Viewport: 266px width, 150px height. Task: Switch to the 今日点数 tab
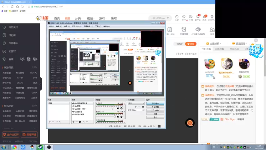[x=206, y=49]
